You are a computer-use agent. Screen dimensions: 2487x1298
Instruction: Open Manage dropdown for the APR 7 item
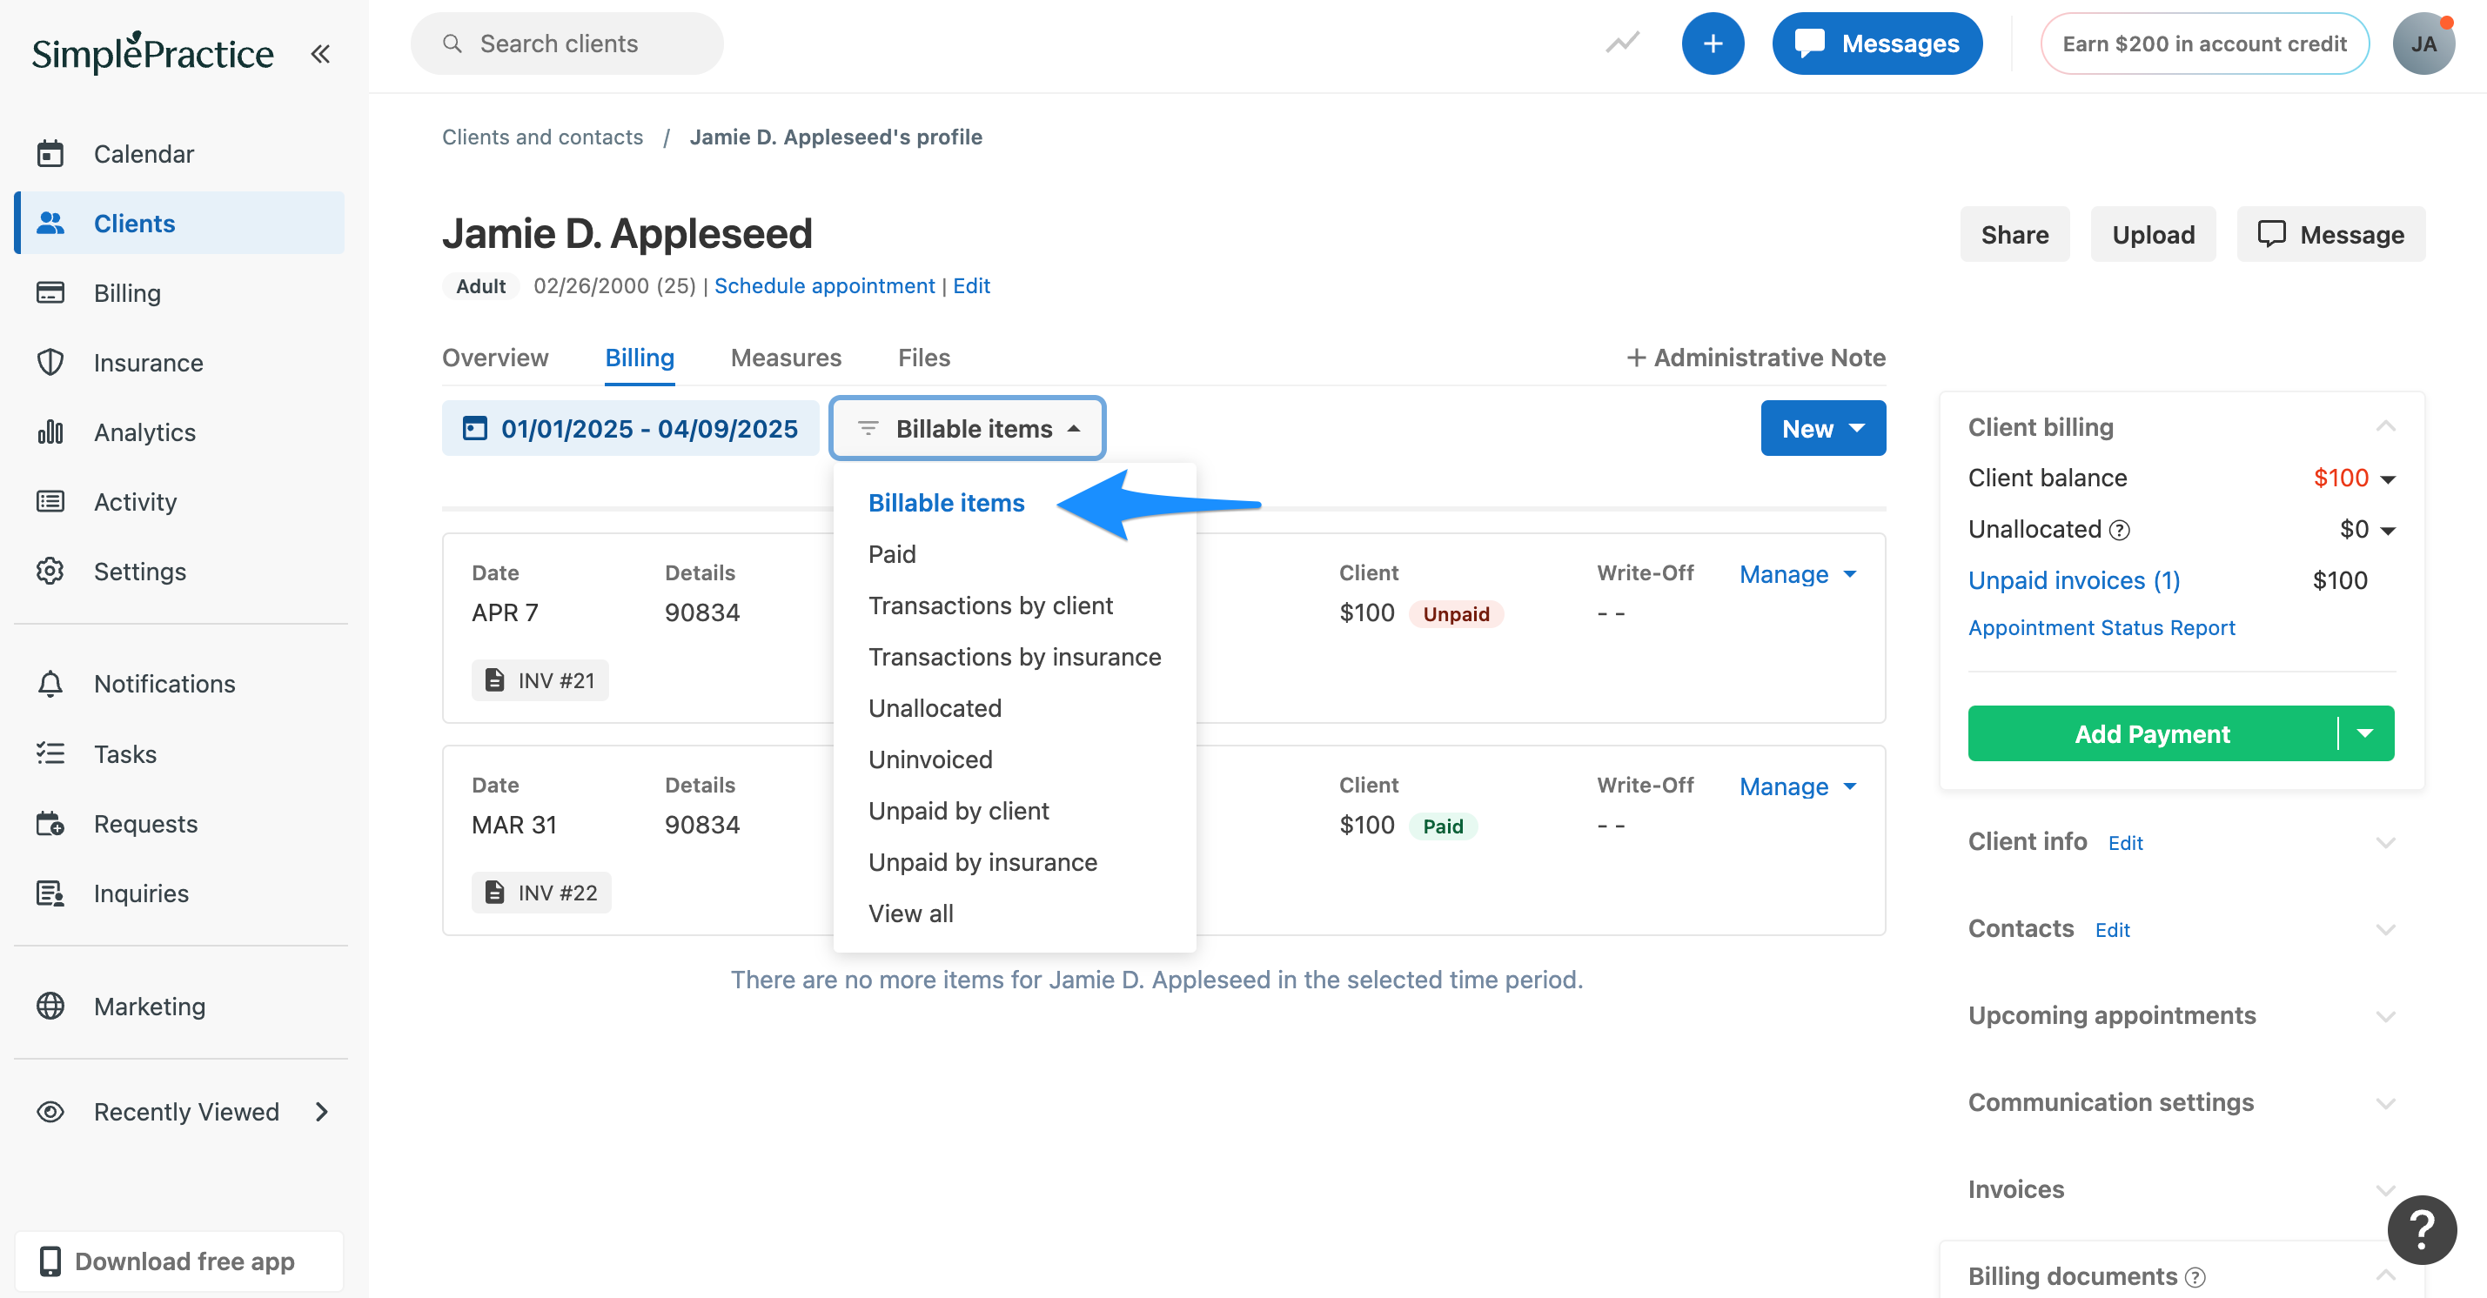click(1798, 573)
